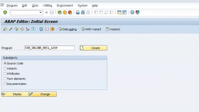Click the Generate Shortcut icon
This screenshot has height=112, width=199.
[124, 12]
